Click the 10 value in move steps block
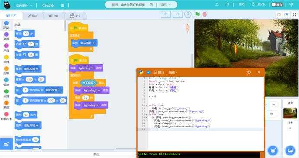Viewport: 299px width, 158px height. 26,34
